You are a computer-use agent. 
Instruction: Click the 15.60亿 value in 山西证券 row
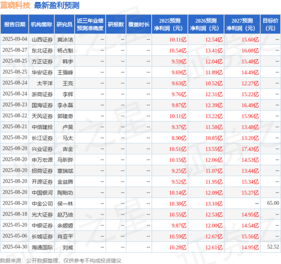pyautogui.click(x=250, y=39)
